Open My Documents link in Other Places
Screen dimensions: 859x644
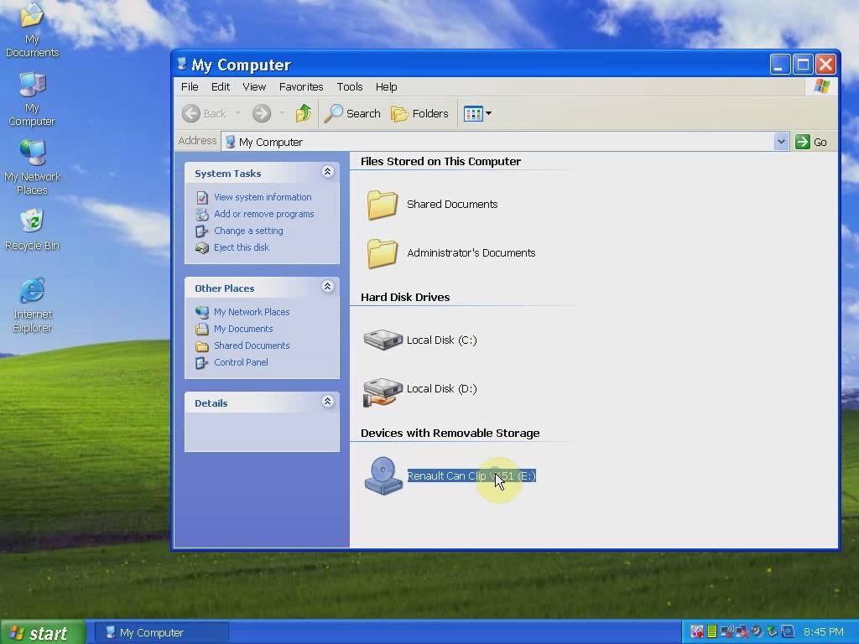point(243,329)
